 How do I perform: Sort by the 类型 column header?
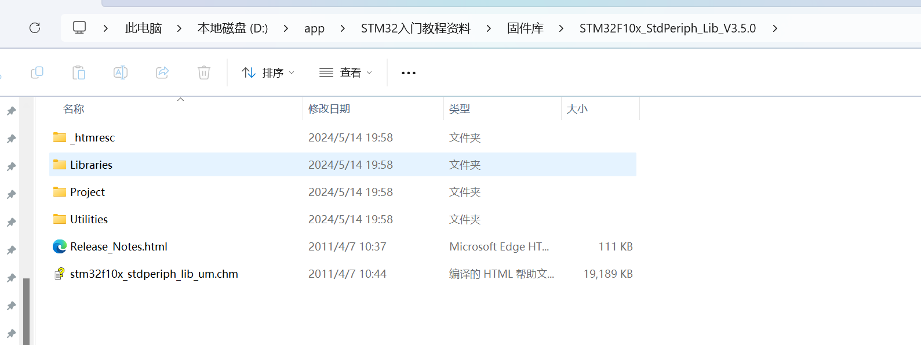click(460, 109)
